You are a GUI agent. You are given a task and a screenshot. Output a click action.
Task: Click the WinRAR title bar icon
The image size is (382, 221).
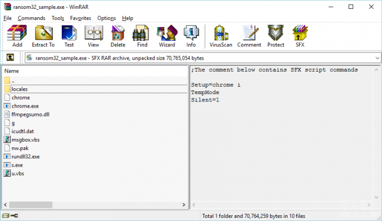[x=7, y=7]
